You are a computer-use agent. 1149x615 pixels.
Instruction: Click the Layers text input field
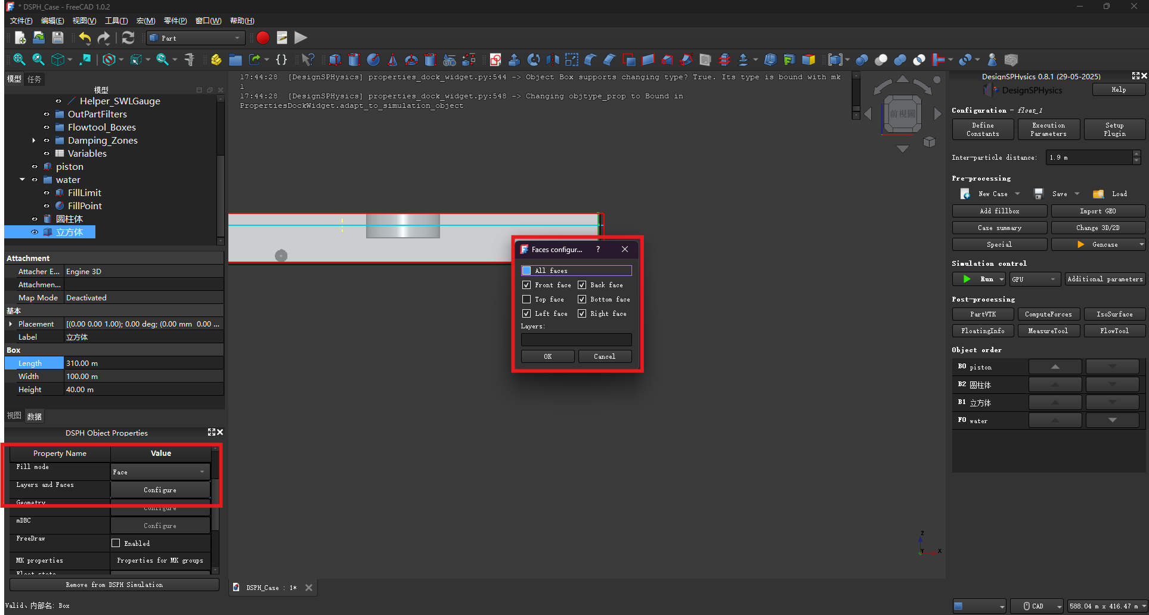pyautogui.click(x=576, y=340)
